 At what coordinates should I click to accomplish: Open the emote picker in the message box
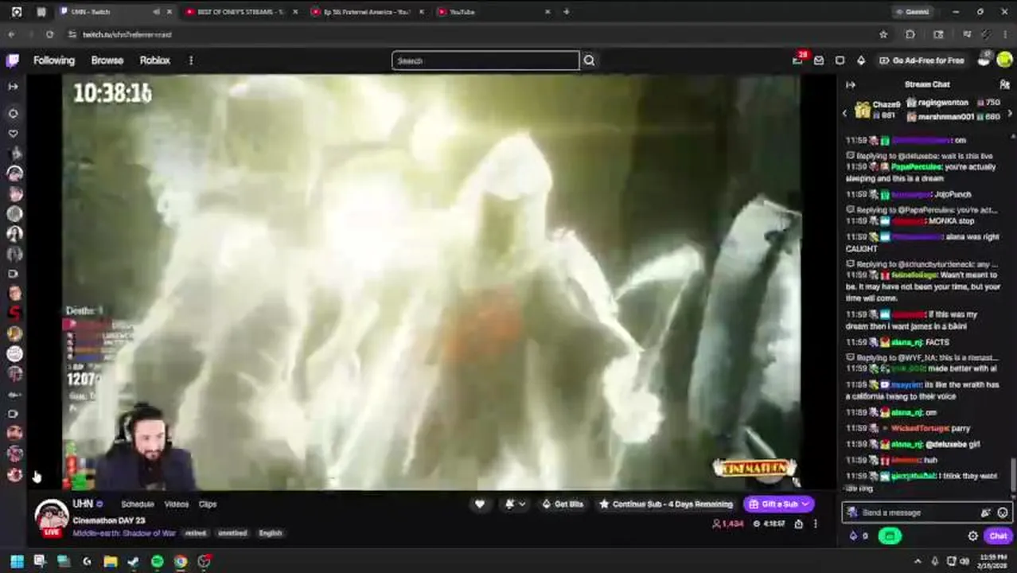click(1003, 513)
